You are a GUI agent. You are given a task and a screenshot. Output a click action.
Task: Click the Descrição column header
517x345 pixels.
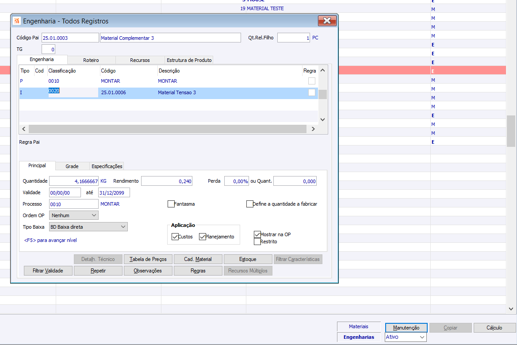(169, 71)
